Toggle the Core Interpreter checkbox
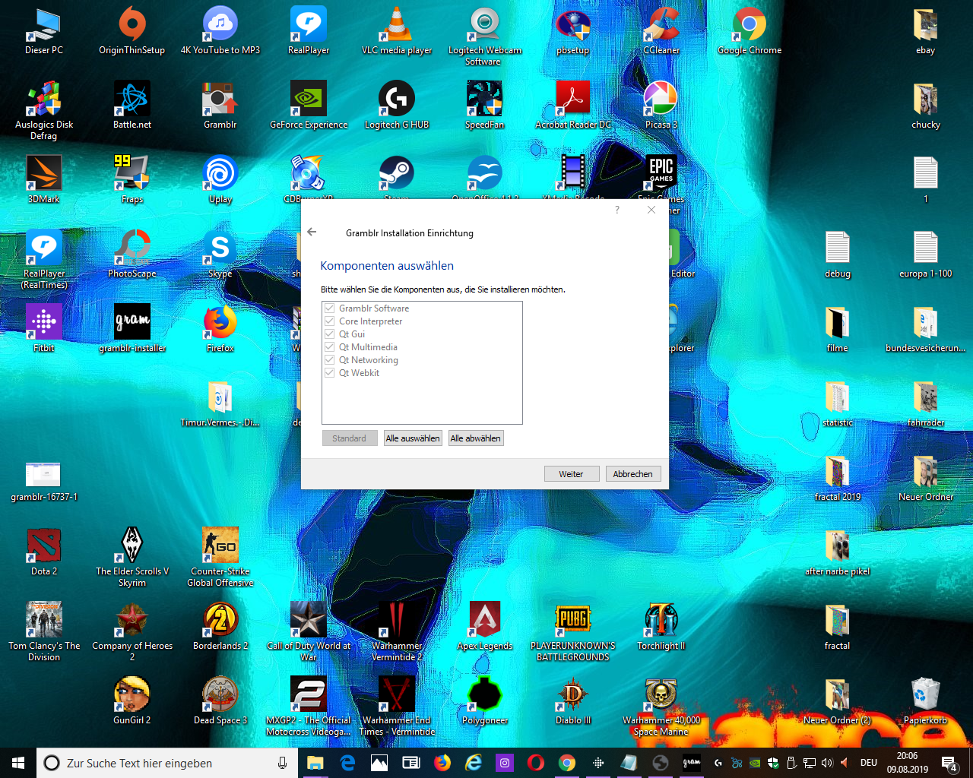This screenshot has height=778, width=973. [330, 321]
